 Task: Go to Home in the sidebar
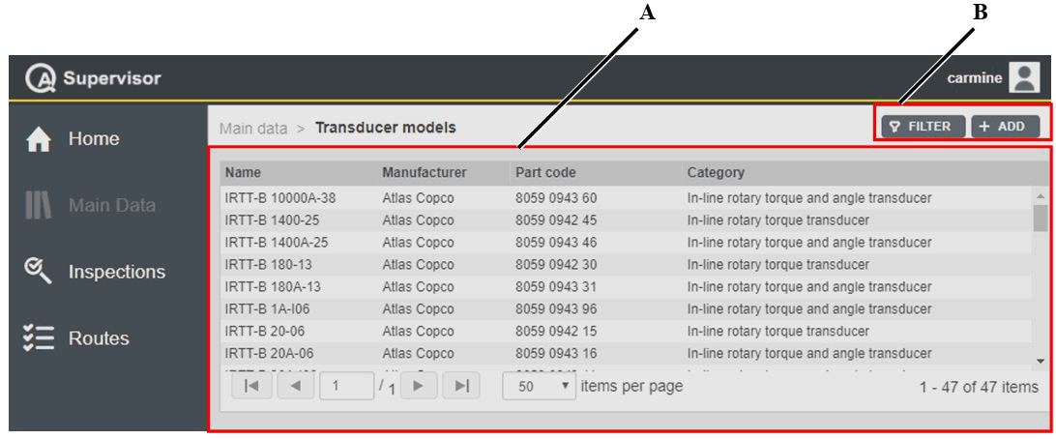93,139
